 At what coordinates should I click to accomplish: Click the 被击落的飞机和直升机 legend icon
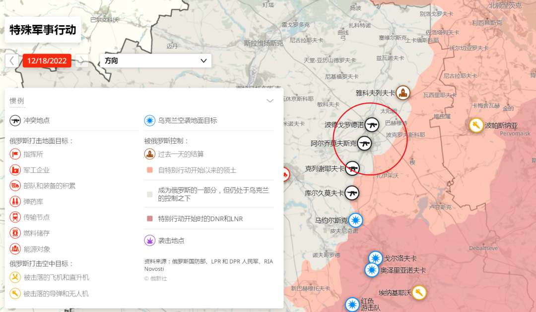(x=15, y=277)
